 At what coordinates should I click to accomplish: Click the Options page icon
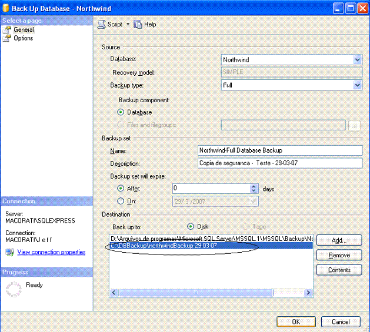coord(7,38)
